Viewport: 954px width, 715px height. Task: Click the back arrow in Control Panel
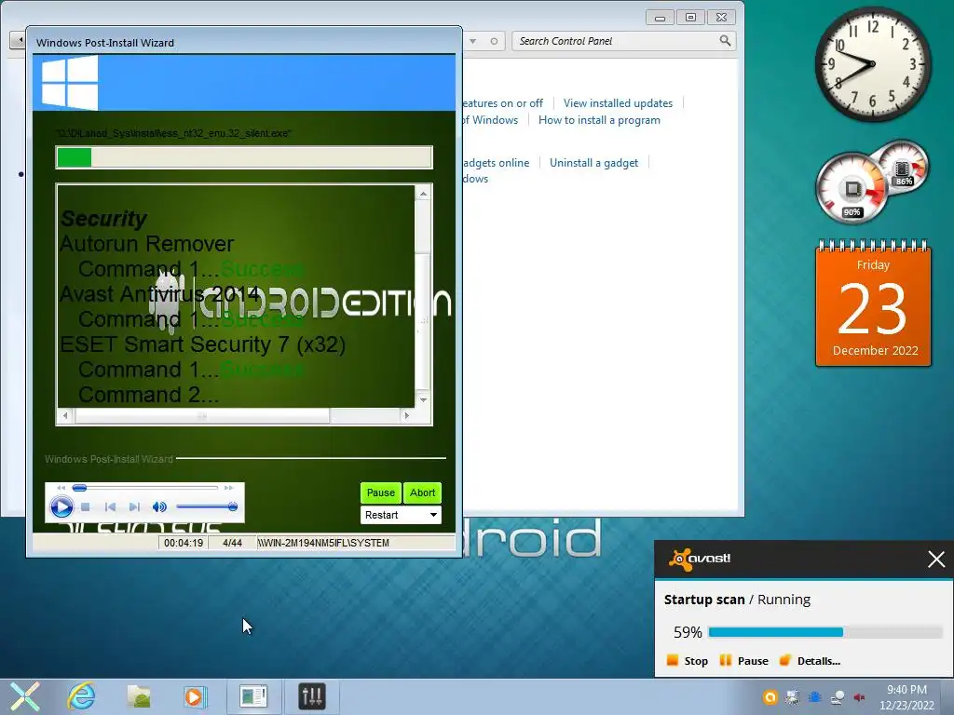(20, 40)
